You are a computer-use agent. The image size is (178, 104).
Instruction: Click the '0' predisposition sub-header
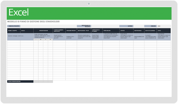click(x=41, y=40)
